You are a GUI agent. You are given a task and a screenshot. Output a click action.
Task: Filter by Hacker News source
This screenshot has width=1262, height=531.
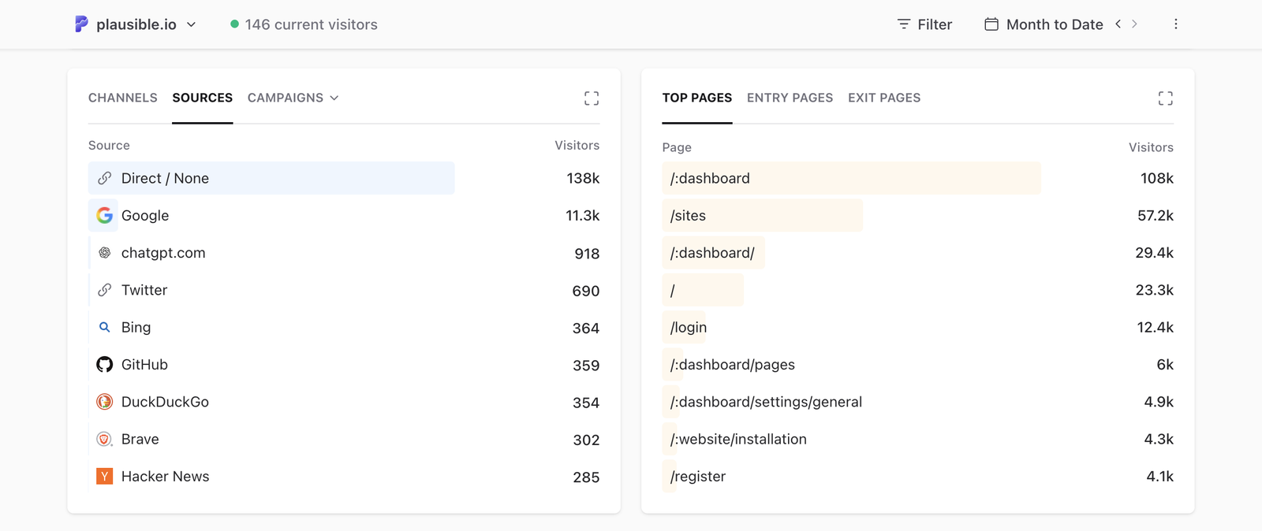[x=165, y=476]
